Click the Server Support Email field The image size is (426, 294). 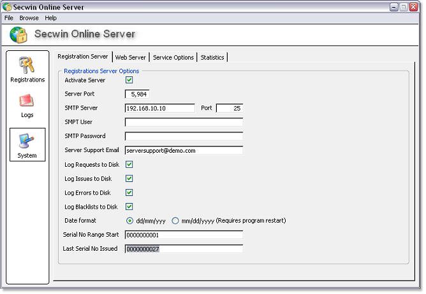pos(184,150)
